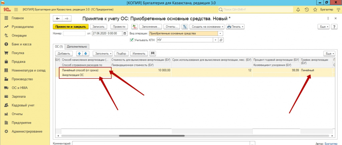The image size is (342, 145).
Task: Click the barcode scanner icon
Action: [152, 54]
